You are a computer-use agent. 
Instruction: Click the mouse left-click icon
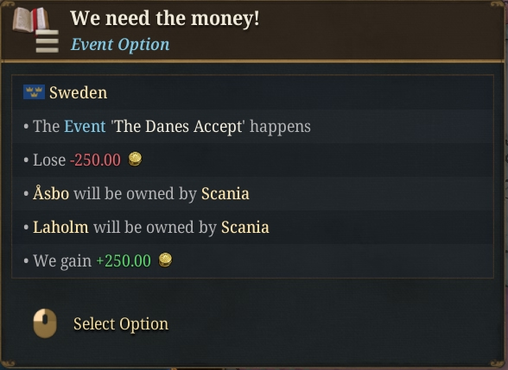pos(45,323)
